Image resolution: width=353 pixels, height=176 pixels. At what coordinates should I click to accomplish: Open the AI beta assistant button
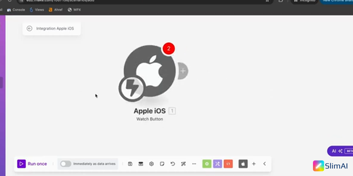340,151
